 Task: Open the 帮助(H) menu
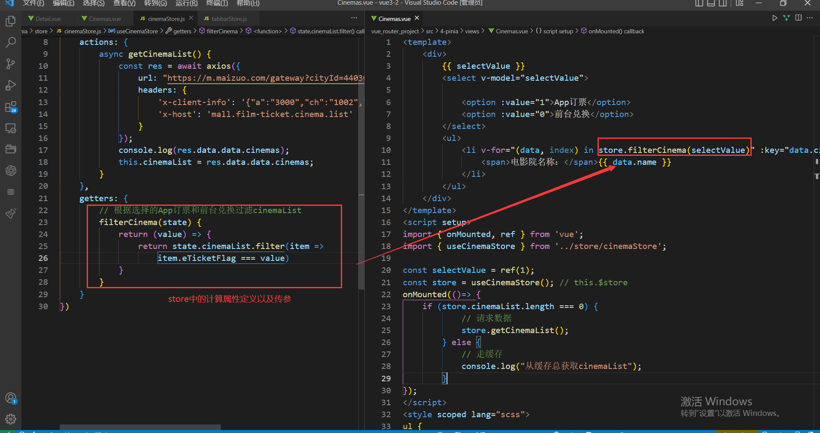(x=248, y=3)
